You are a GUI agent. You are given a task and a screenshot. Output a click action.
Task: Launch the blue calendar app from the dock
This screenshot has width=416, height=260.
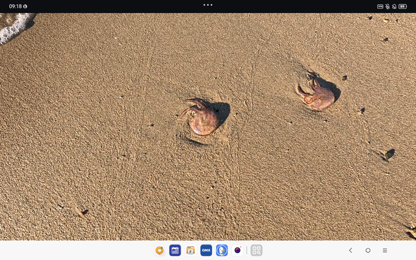point(175,250)
